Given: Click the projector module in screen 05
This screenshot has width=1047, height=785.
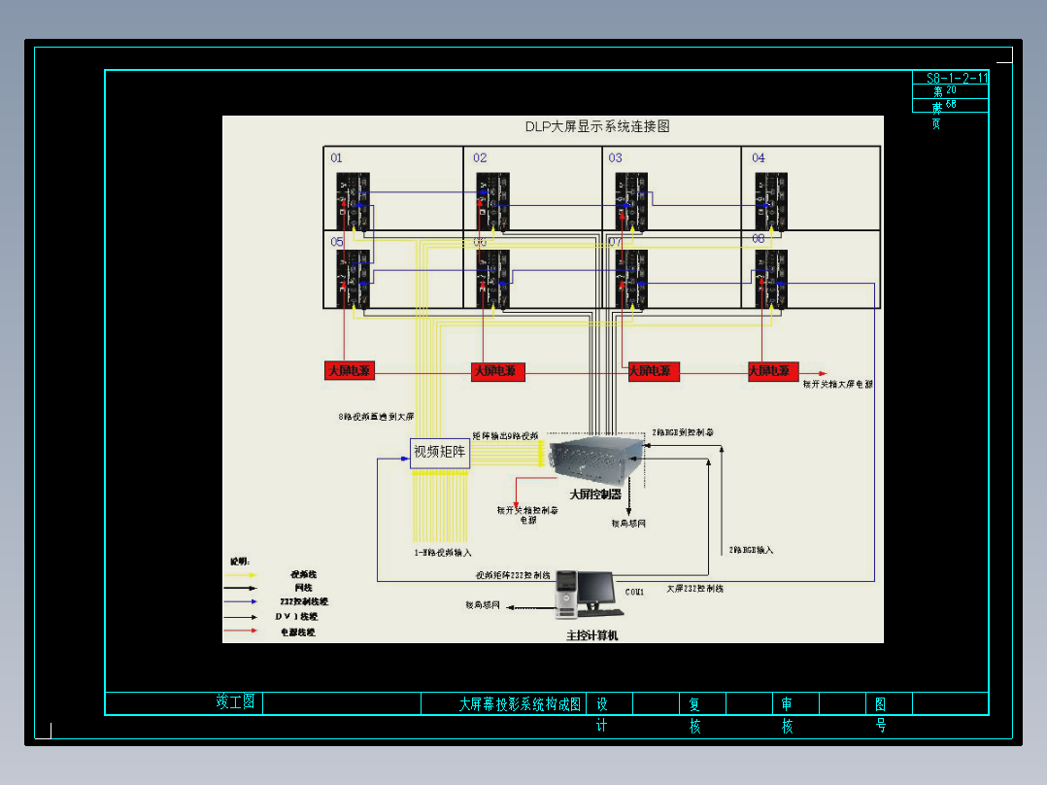Looking at the screenshot, I should click(354, 279).
